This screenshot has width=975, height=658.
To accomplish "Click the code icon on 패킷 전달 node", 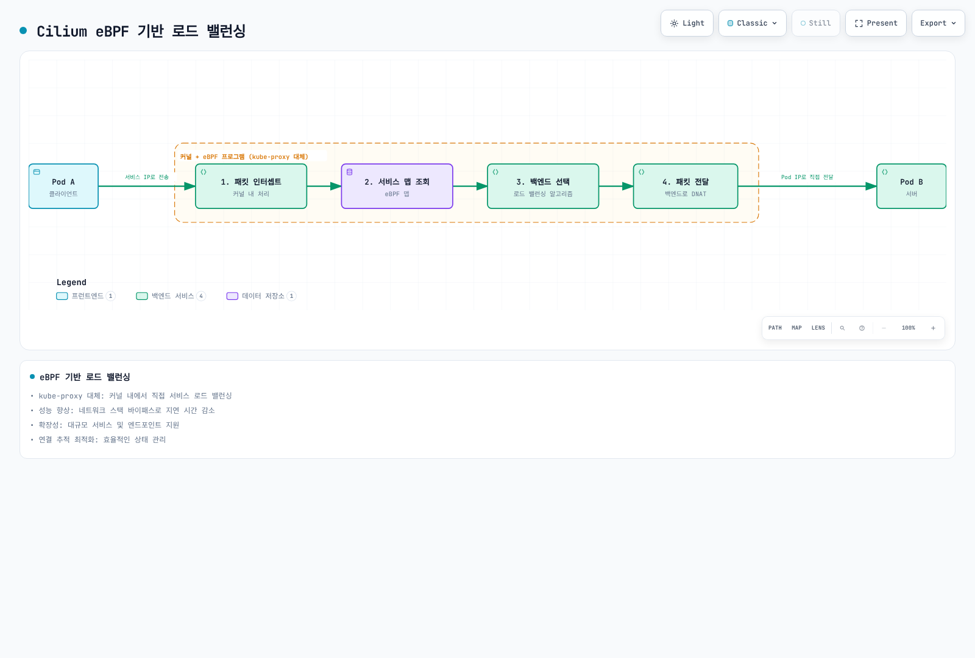I will (642, 172).
